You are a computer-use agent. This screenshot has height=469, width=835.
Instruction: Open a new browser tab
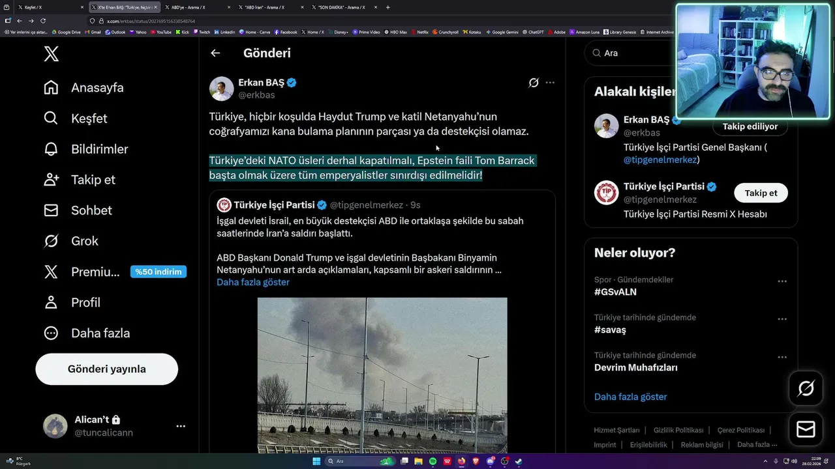(x=387, y=7)
